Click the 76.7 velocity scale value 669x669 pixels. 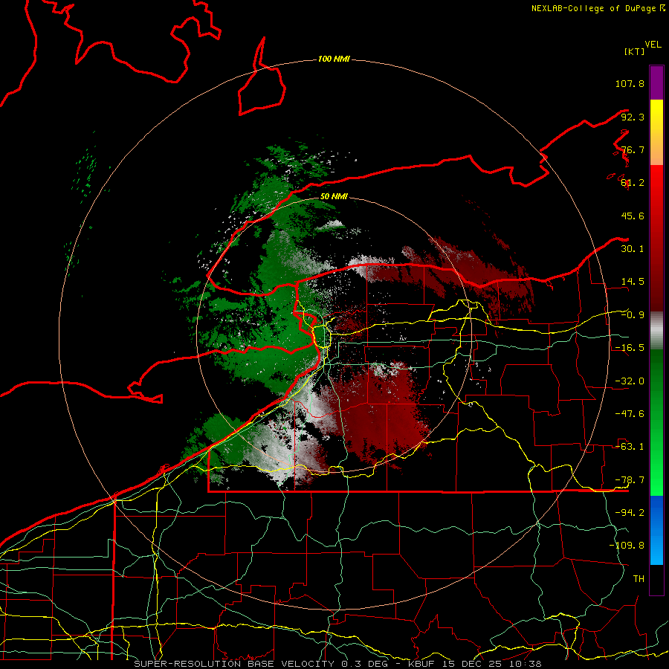[633, 149]
